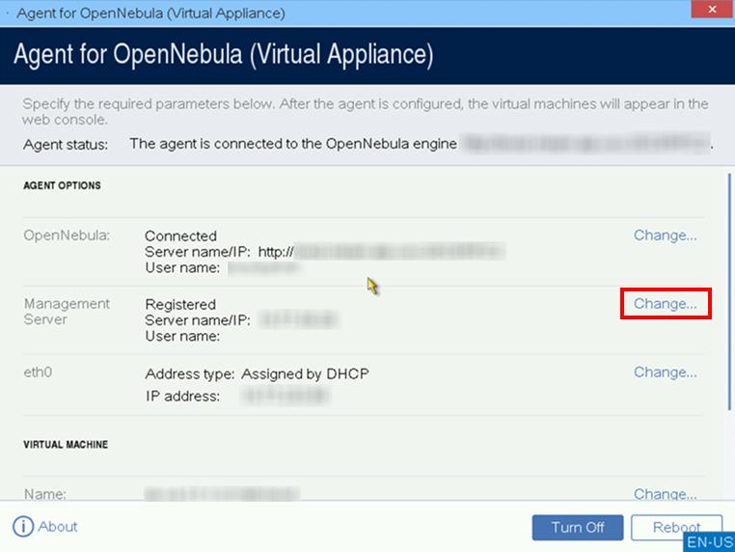735x552 pixels.
Task: Click the 'Agent status:' label
Action: coord(66,145)
